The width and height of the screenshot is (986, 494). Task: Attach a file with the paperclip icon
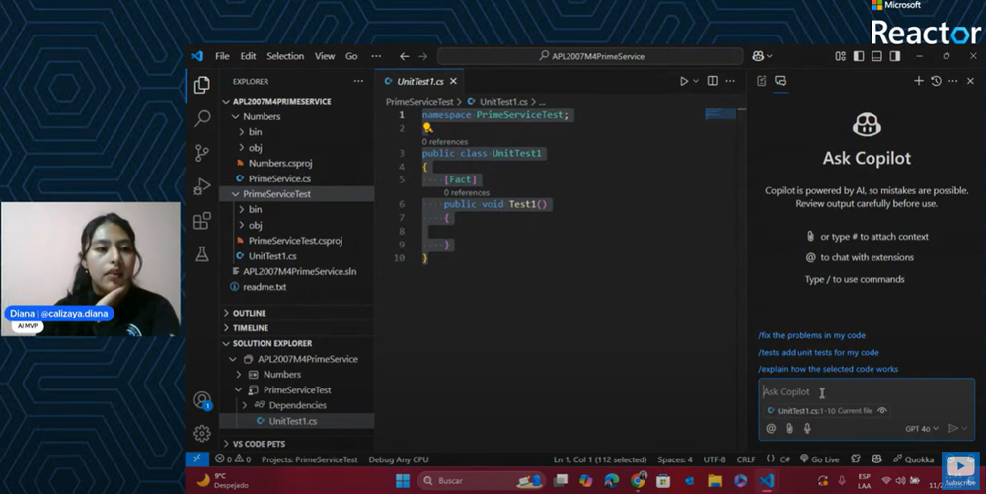(789, 428)
